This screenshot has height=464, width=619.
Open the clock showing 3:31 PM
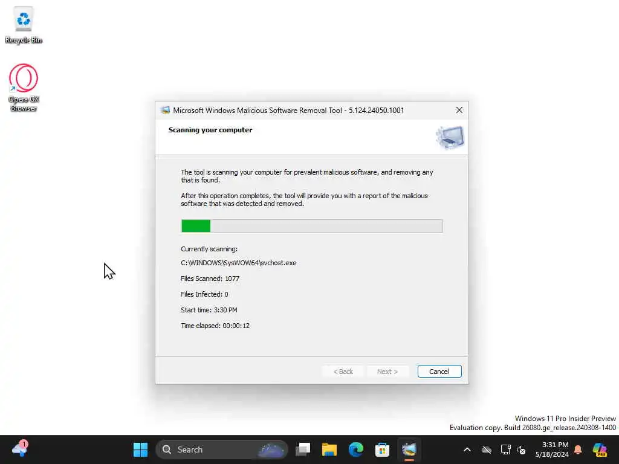click(552, 449)
